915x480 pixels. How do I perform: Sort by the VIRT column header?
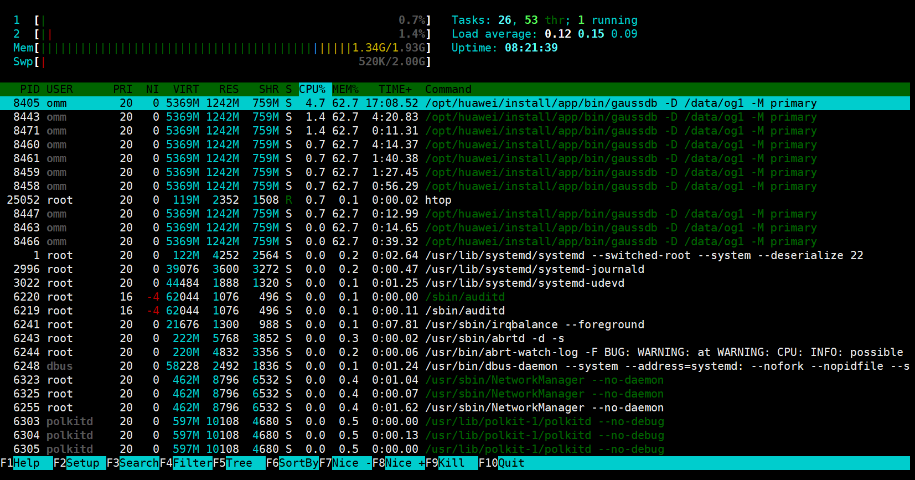click(x=186, y=89)
